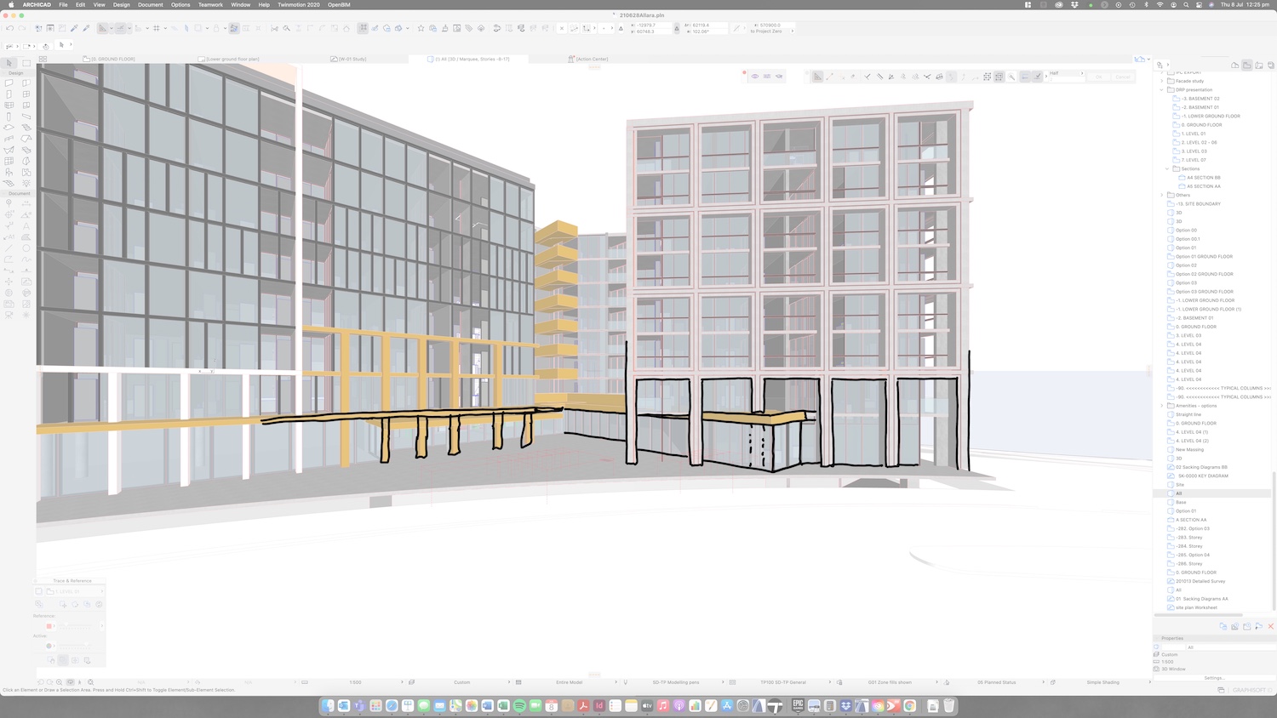Toggle Trace & Reference checkbox
Viewport: 1277px width, 718px height.
39,591
